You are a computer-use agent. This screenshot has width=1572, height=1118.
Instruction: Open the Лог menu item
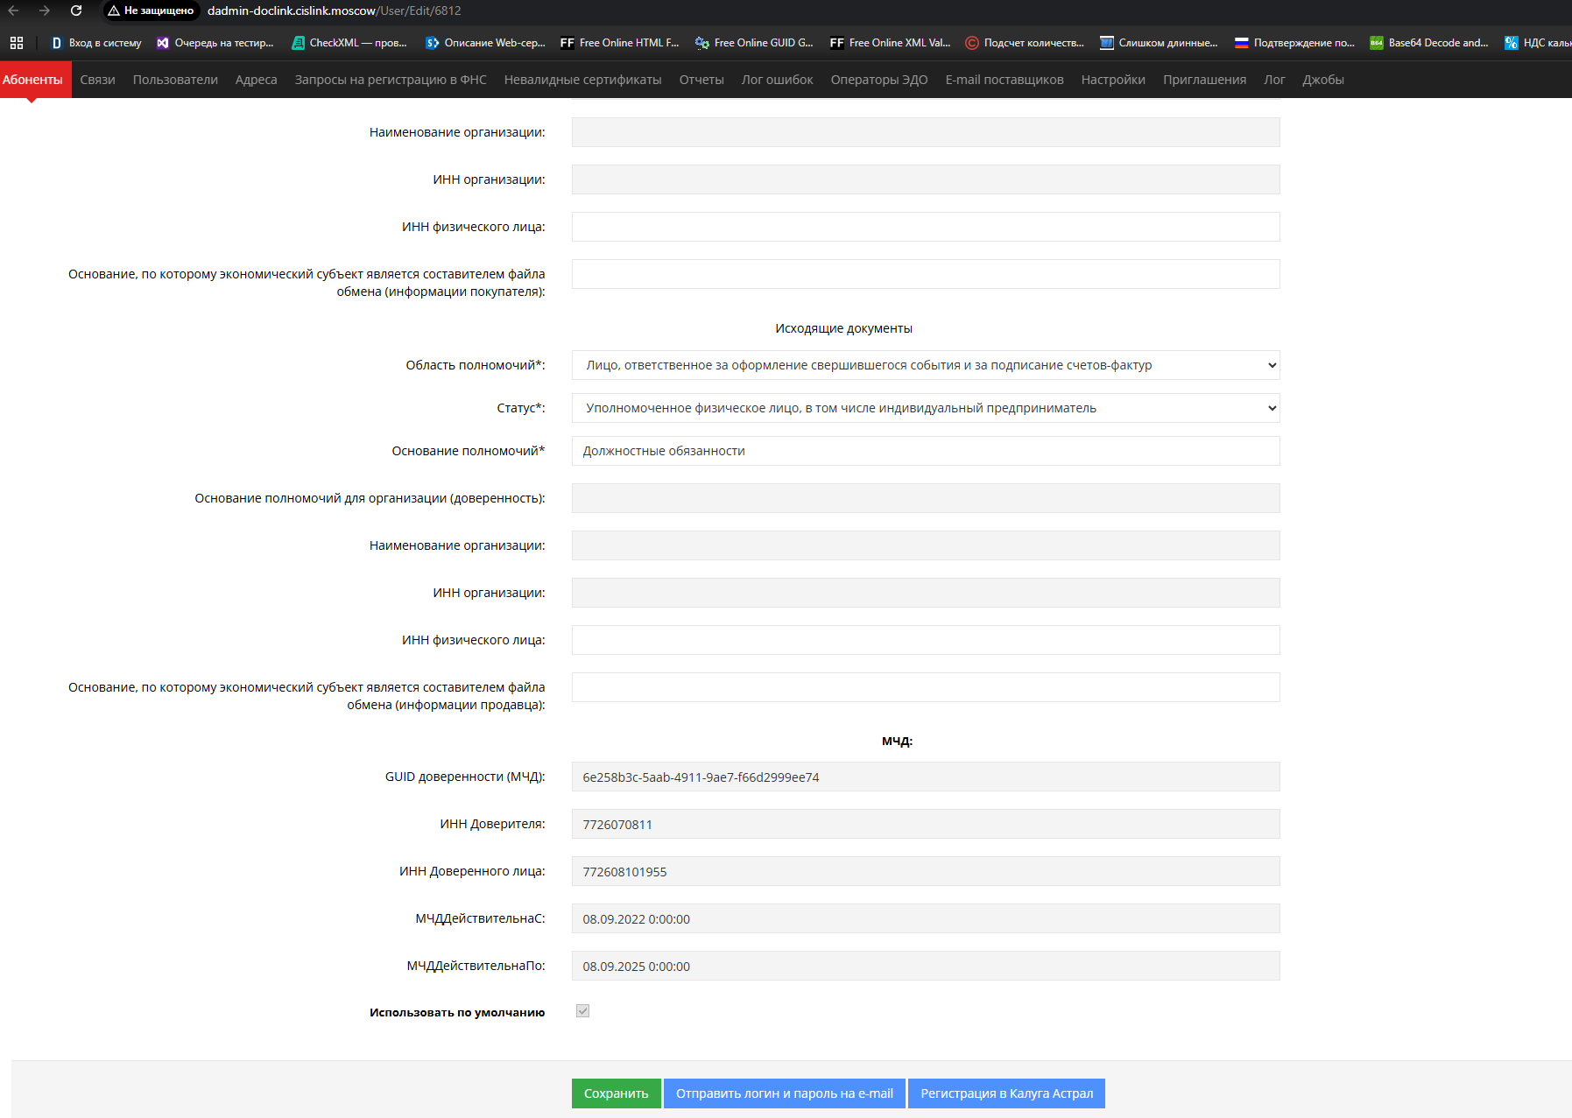click(1274, 80)
